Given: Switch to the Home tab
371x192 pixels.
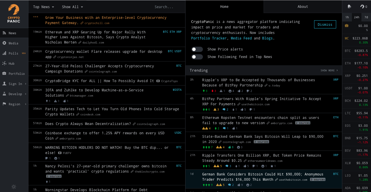Looking at the screenshot, I should pyautogui.click(x=224, y=7).
